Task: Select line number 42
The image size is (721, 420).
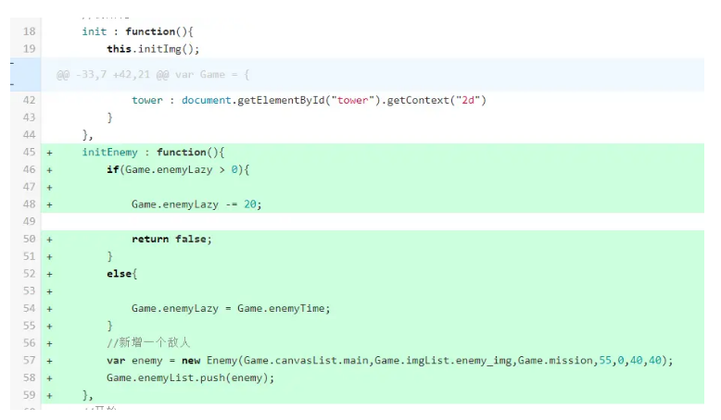Action: [x=29, y=100]
